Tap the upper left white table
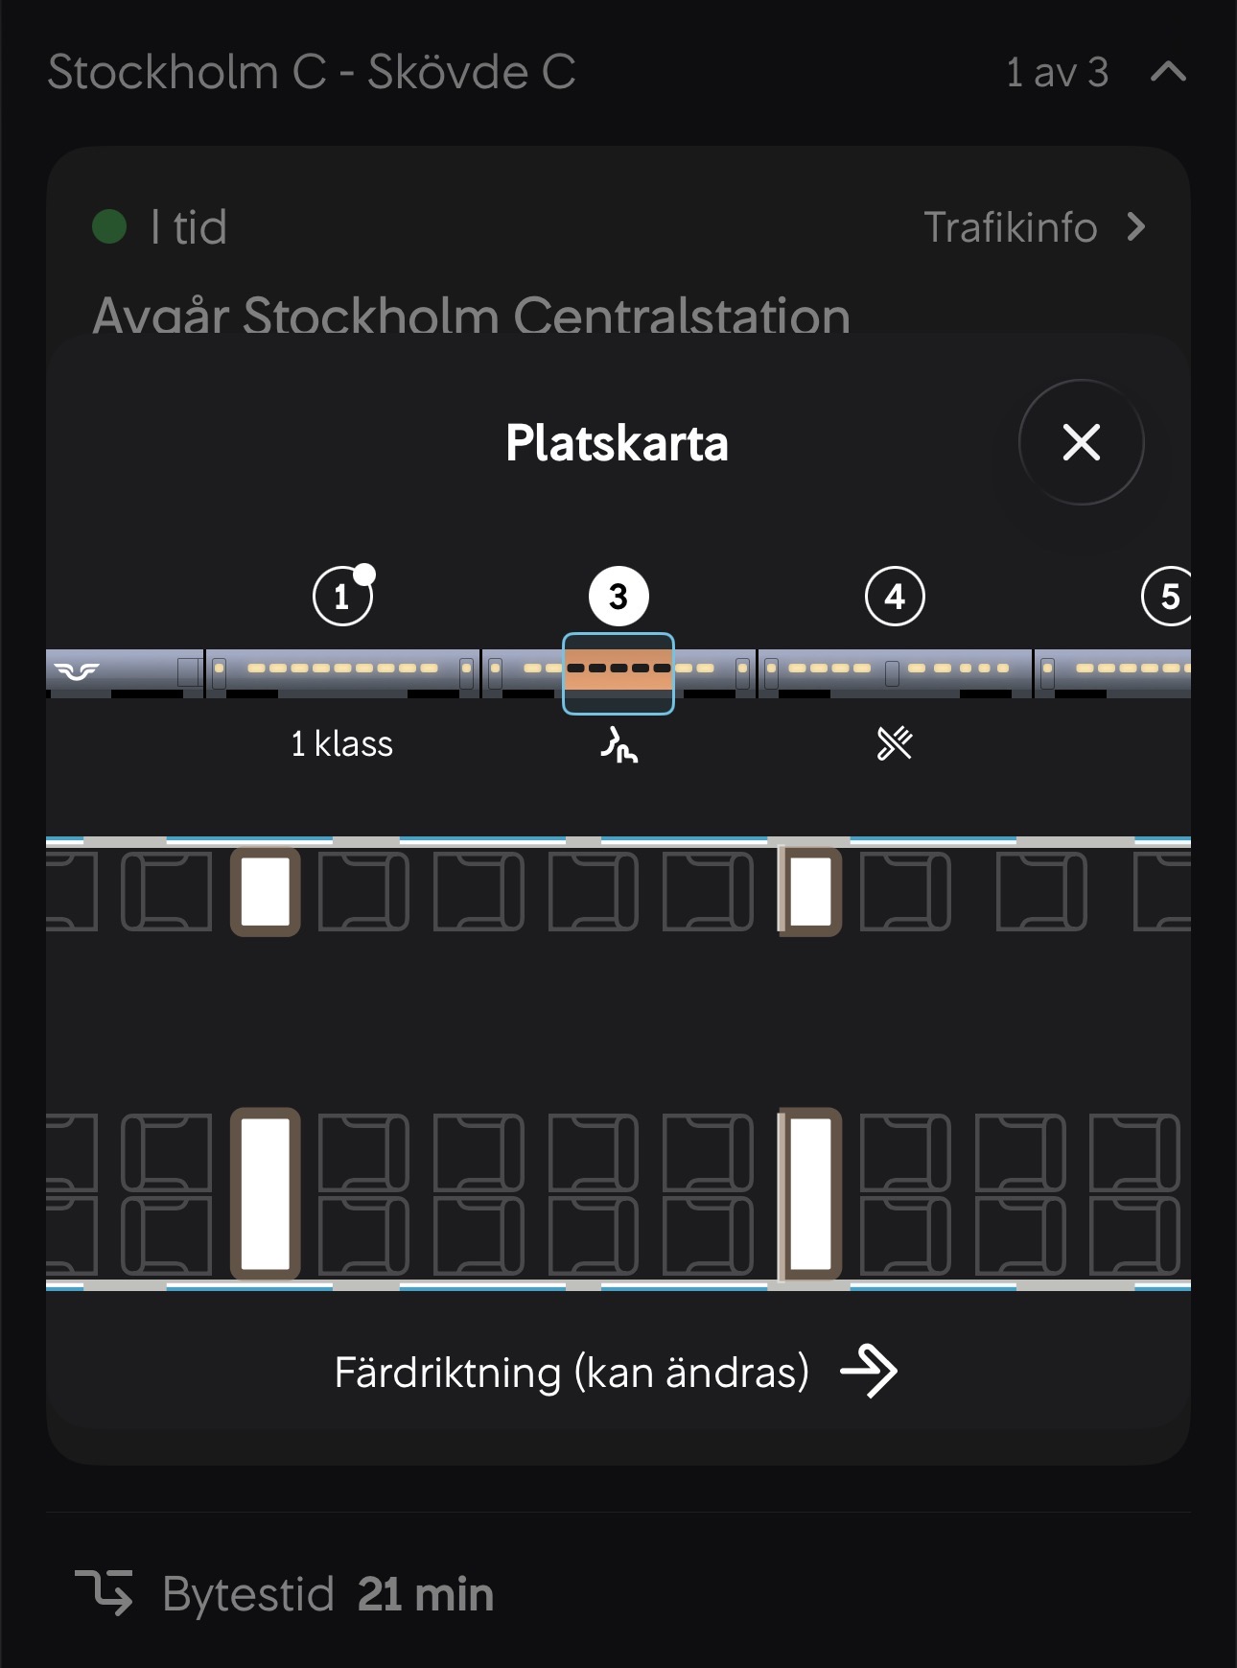Viewport: 1237px width, 1668px height. click(x=266, y=892)
